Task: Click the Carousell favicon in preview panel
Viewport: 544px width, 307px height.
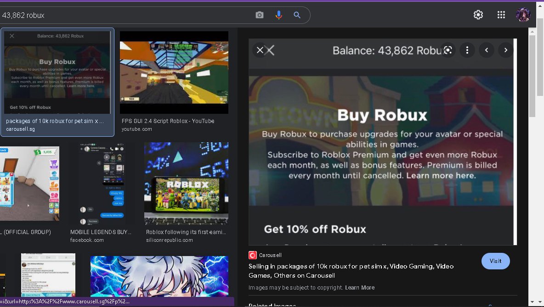Action: pyautogui.click(x=253, y=255)
